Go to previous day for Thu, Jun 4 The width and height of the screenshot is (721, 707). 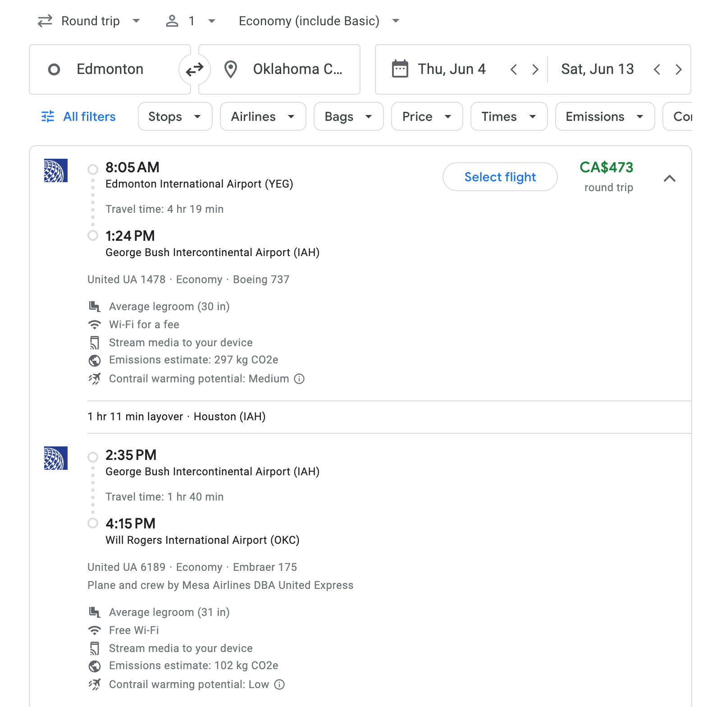click(513, 69)
